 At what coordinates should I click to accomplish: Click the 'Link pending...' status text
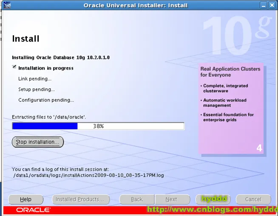[35, 79]
